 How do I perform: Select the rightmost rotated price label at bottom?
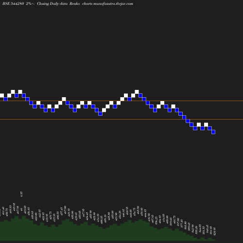tap(215, 231)
